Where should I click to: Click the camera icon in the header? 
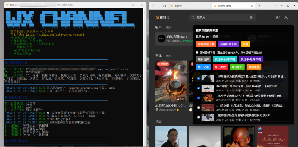pos(278,17)
